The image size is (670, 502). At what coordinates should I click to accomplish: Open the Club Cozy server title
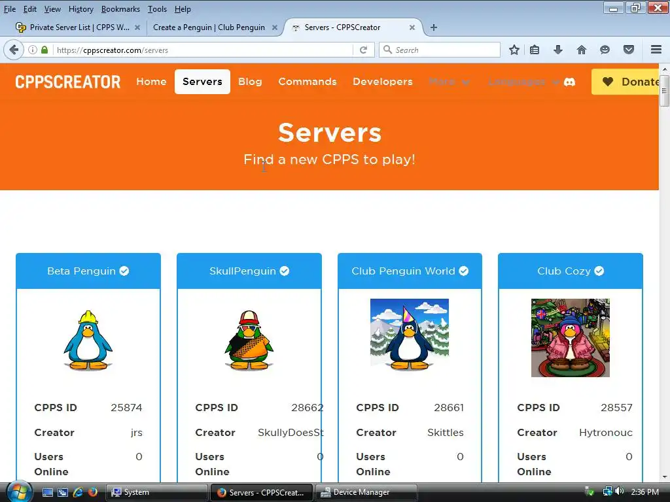coord(563,271)
